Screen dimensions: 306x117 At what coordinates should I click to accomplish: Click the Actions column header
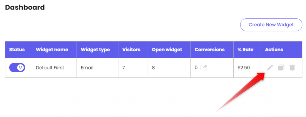[274, 50]
